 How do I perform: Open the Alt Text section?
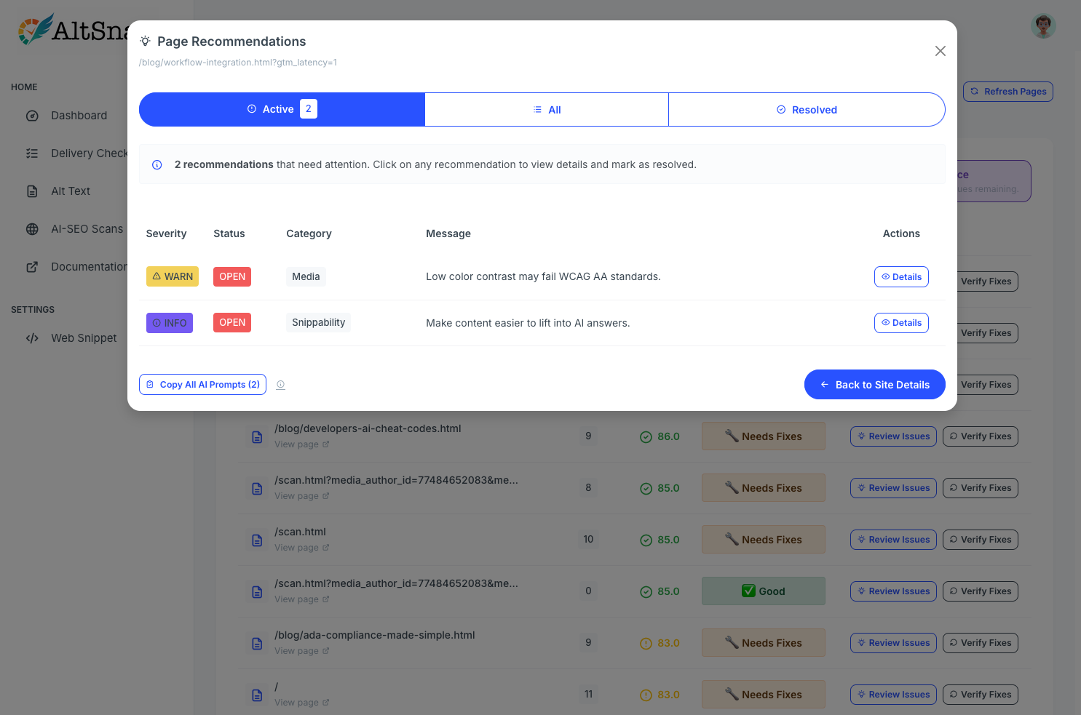(x=71, y=191)
